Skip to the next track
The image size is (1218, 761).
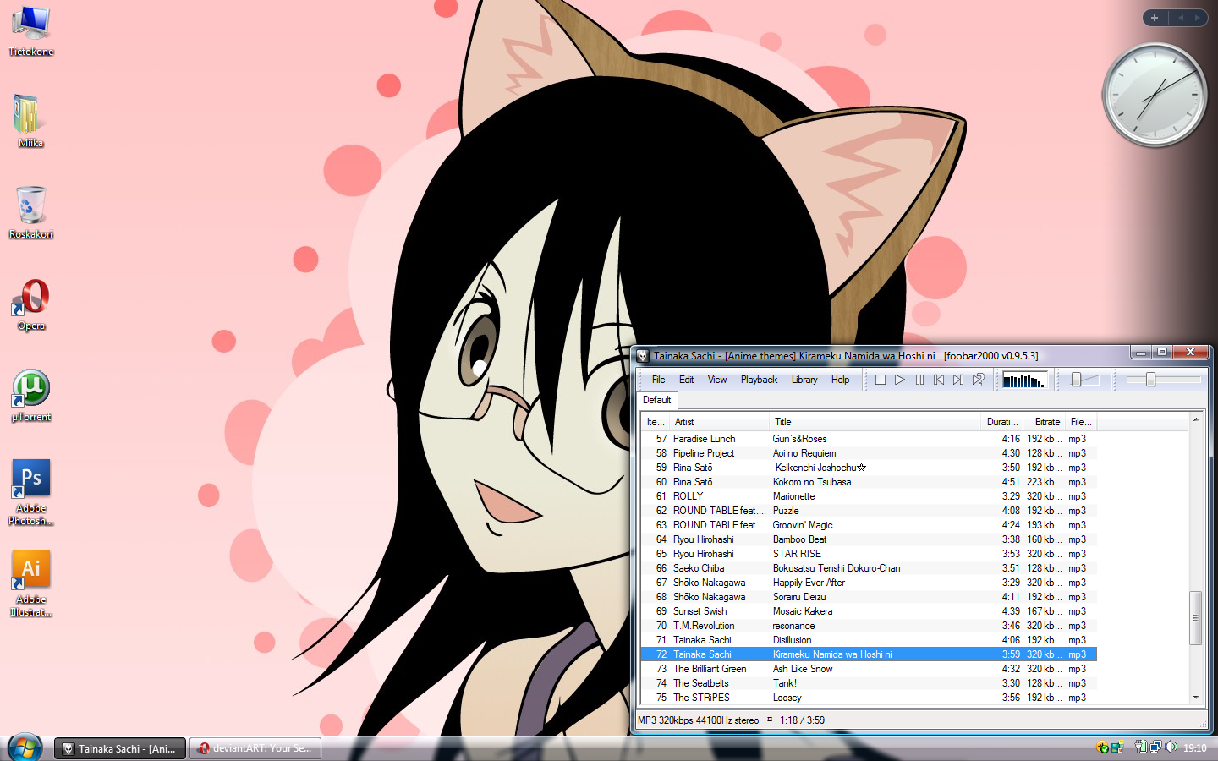click(x=958, y=380)
